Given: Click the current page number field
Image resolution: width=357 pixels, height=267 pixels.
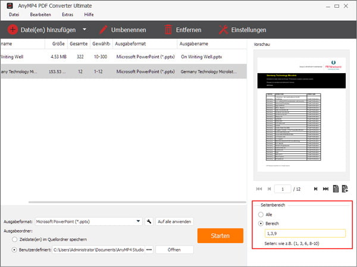Looking at the screenshot, I should pos(283,189).
